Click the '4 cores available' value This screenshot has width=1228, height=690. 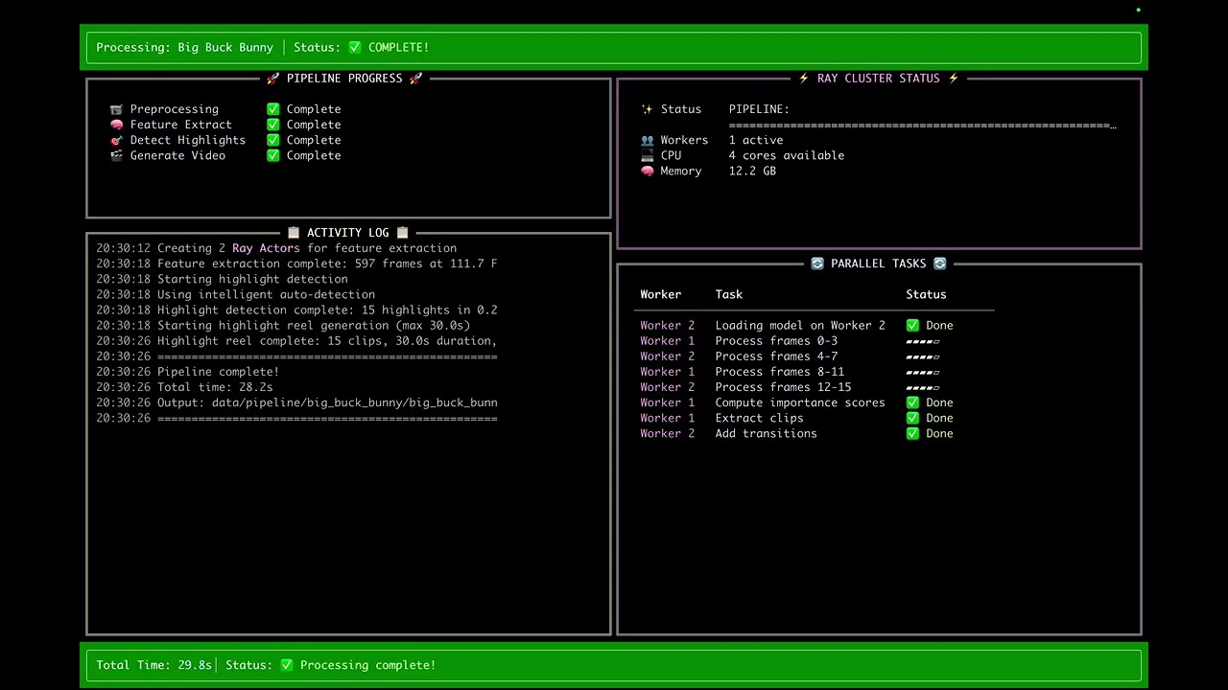pos(787,155)
